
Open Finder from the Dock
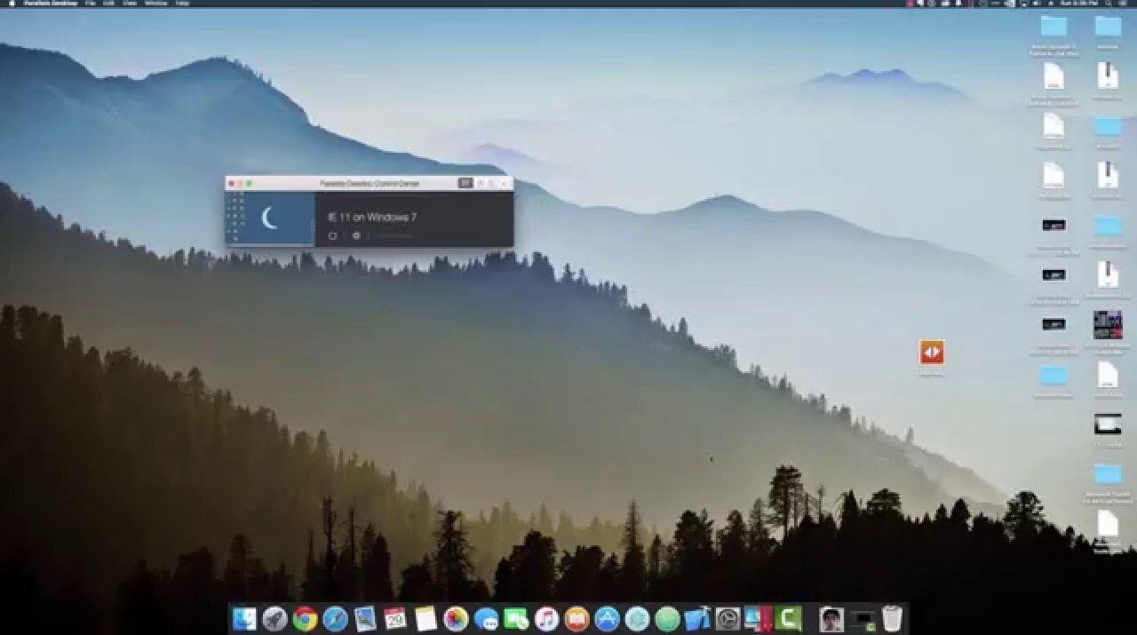[244, 619]
